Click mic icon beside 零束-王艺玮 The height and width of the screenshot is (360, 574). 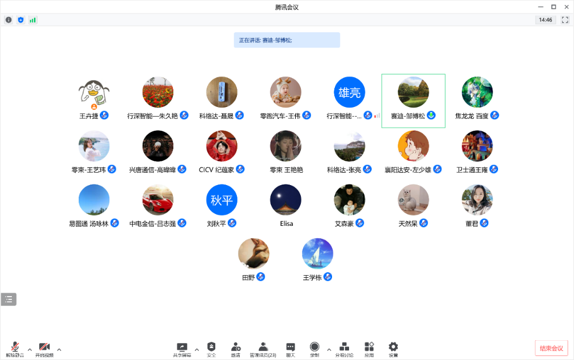tap(112, 169)
